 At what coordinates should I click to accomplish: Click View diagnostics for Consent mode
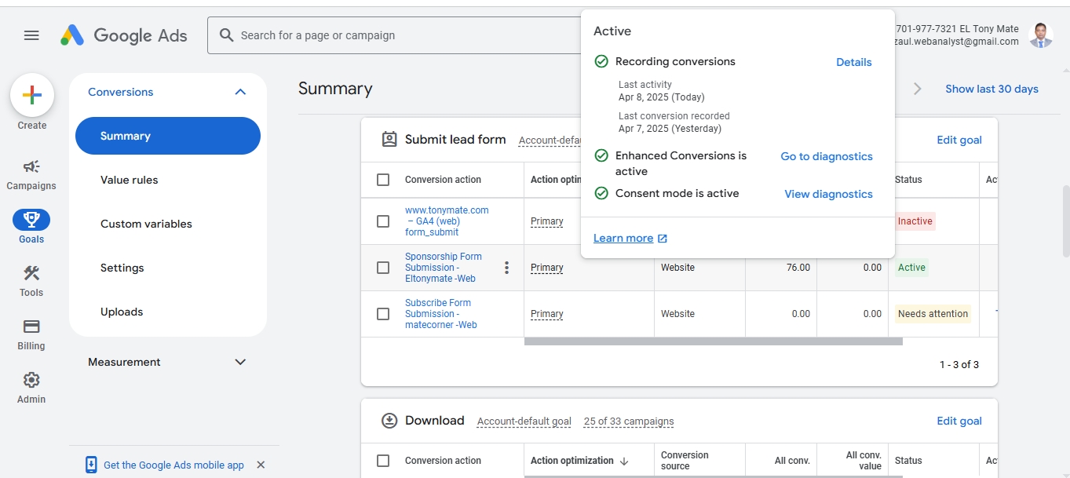point(829,194)
